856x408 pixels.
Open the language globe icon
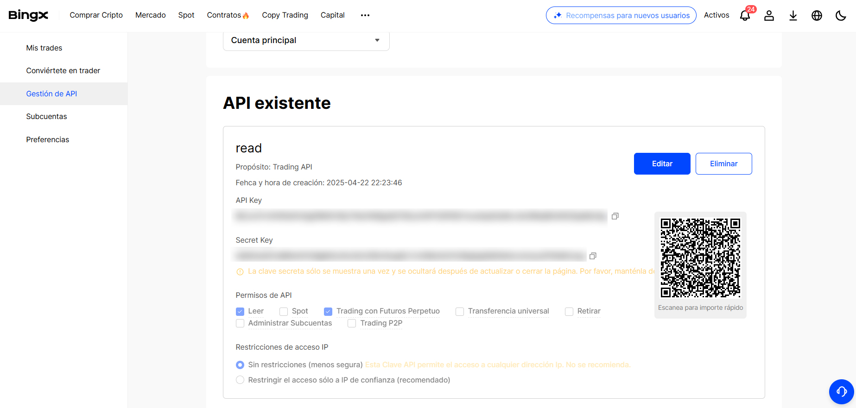(x=817, y=16)
